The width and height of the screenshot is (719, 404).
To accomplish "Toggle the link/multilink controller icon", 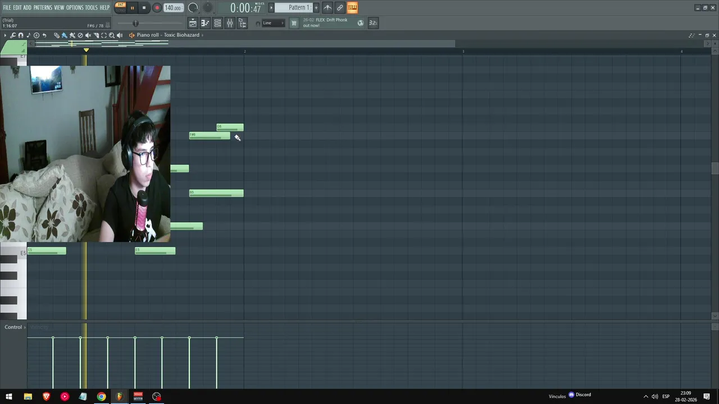I will pyautogui.click(x=340, y=7).
